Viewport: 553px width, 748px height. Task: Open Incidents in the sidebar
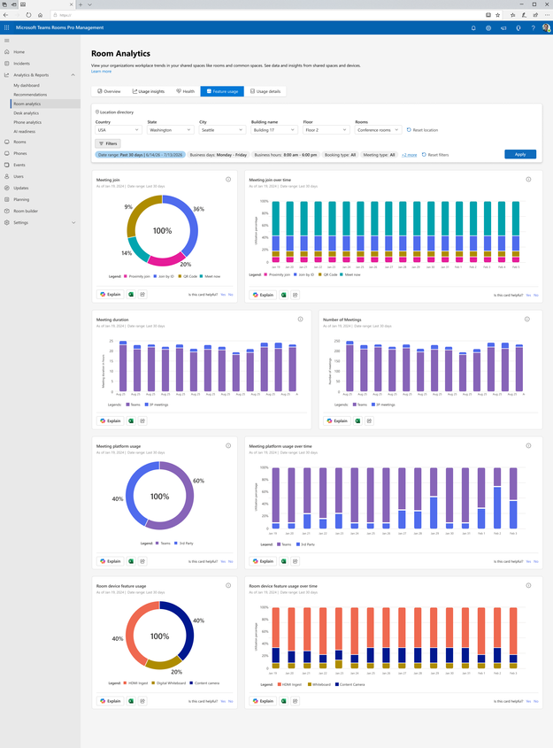point(21,64)
